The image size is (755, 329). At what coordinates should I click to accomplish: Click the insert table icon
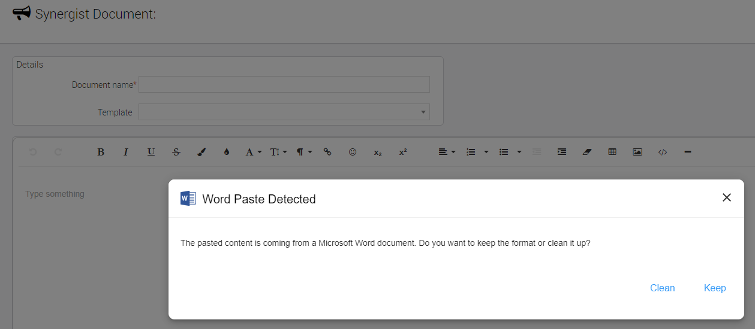tap(612, 152)
